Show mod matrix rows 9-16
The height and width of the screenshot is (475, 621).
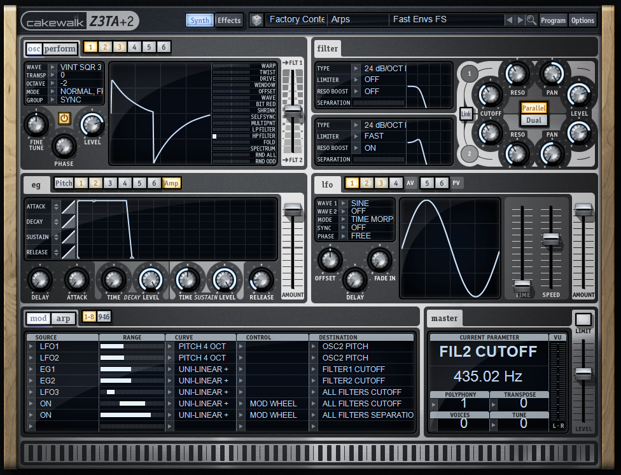[x=104, y=317]
